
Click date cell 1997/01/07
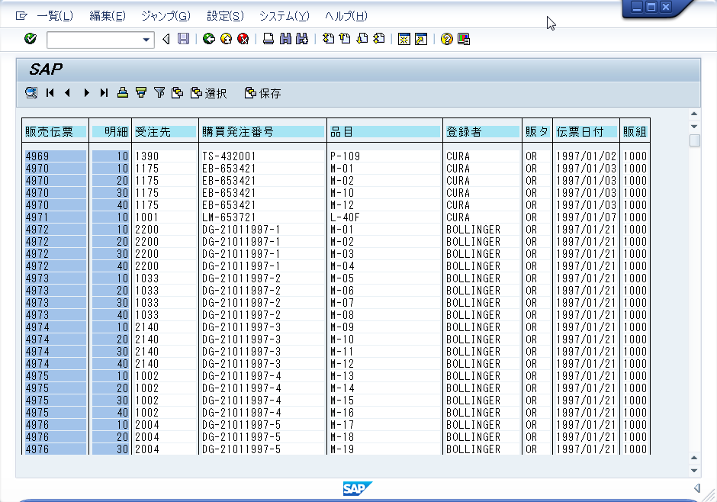click(x=586, y=217)
